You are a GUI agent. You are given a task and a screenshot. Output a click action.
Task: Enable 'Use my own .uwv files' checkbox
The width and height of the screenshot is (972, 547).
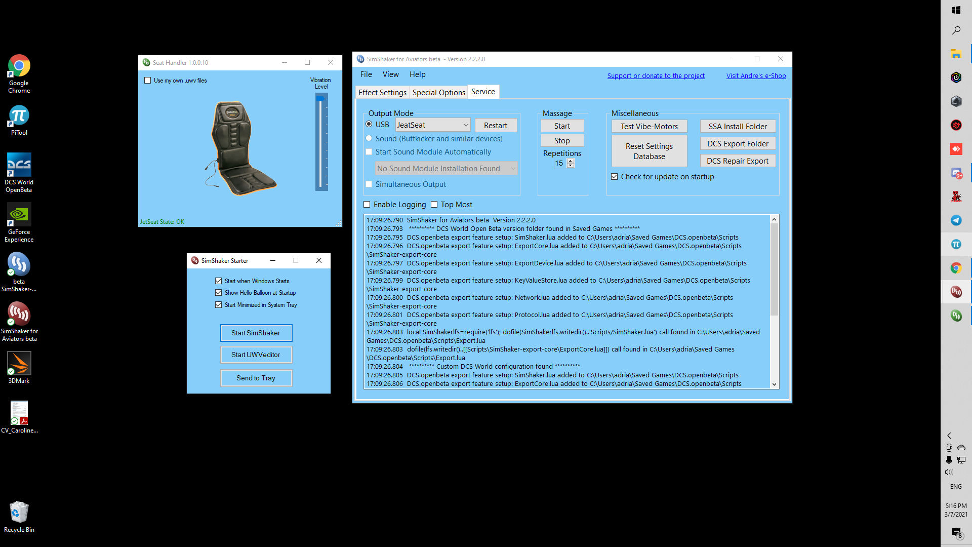(147, 81)
